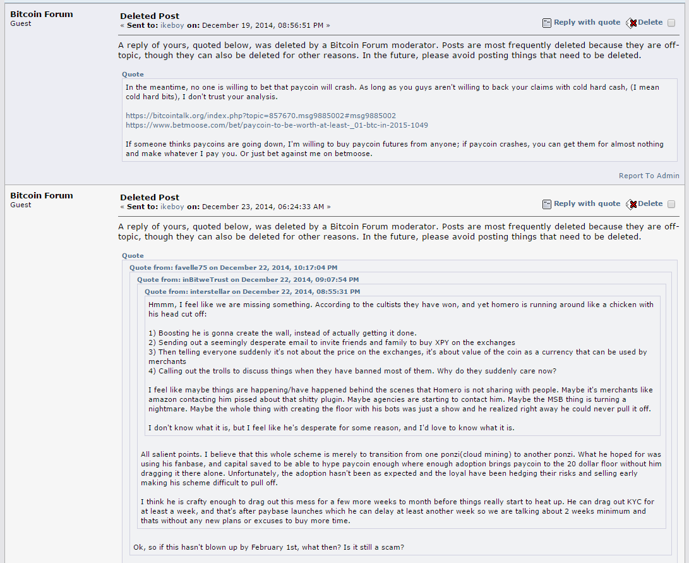Open ikeboy profile link in December 19 message
Image resolution: width=689 pixels, height=563 pixels.
point(172,25)
